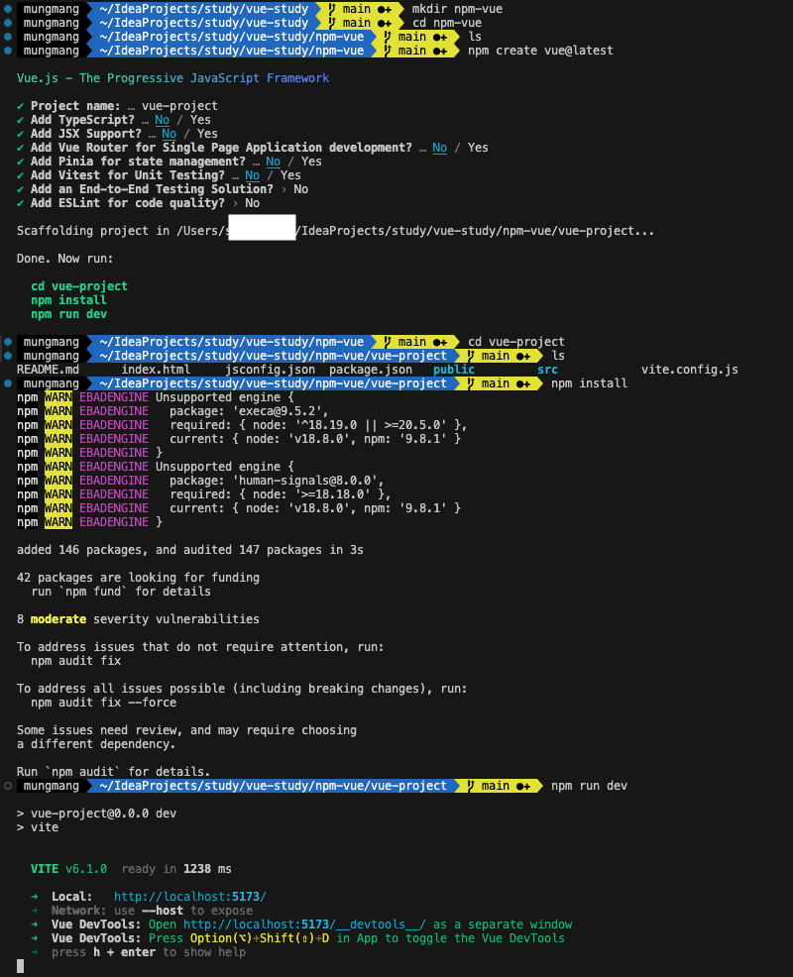
Task: Click the 'Add an End-to-End Testing Solution?' line
Action: [x=163, y=189]
